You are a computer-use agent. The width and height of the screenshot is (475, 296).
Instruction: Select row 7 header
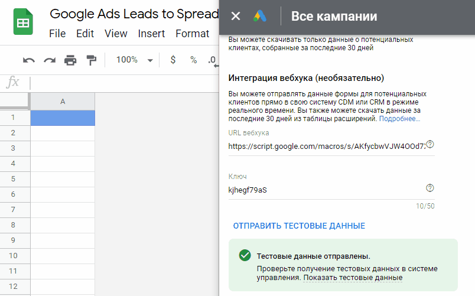(x=15, y=209)
